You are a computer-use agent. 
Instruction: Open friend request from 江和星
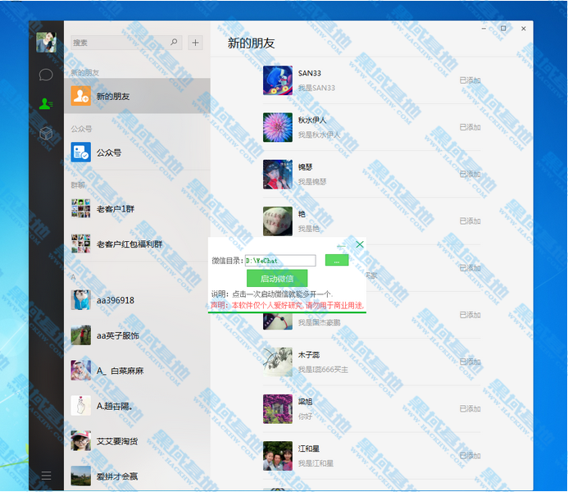click(x=371, y=456)
